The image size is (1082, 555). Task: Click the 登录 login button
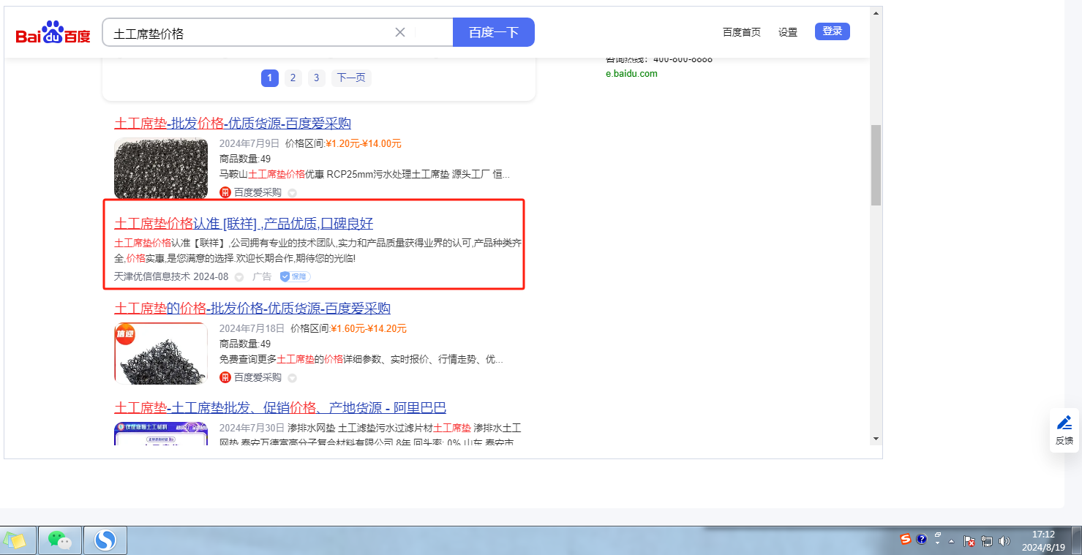tap(832, 31)
